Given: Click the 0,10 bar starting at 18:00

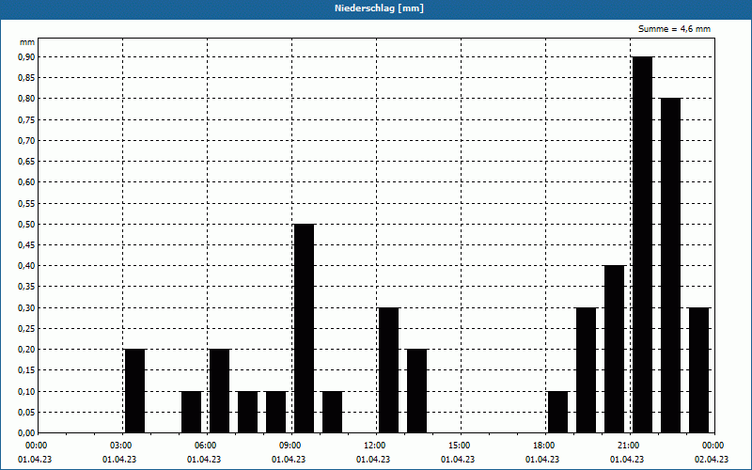Looking at the screenshot, I should point(557,412).
